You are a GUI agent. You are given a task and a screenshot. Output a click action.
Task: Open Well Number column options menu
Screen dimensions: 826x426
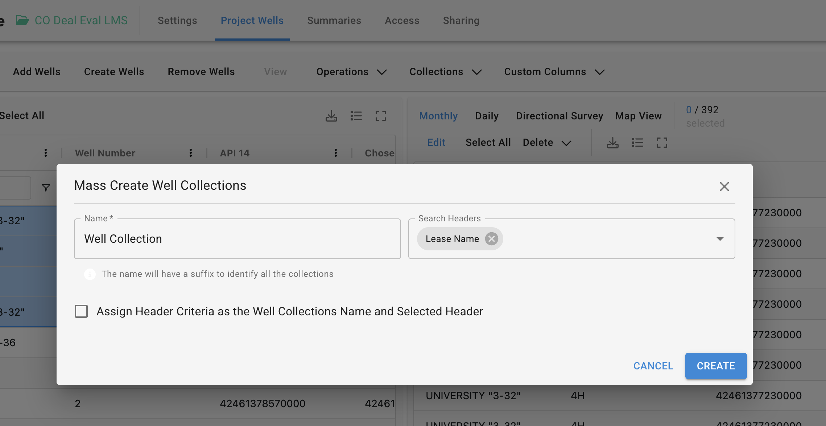190,153
